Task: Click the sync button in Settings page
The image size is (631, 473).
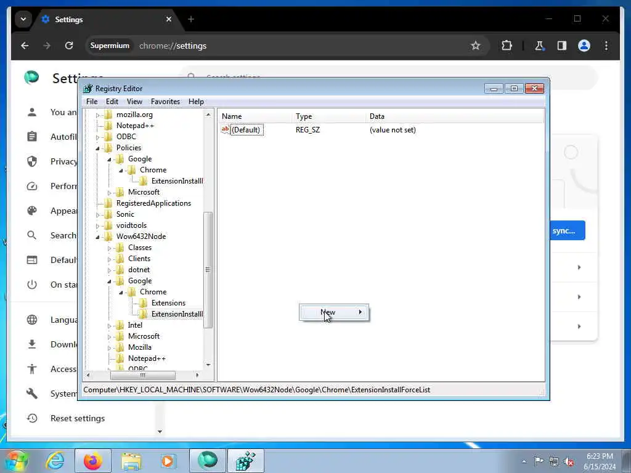Action: tap(568, 230)
